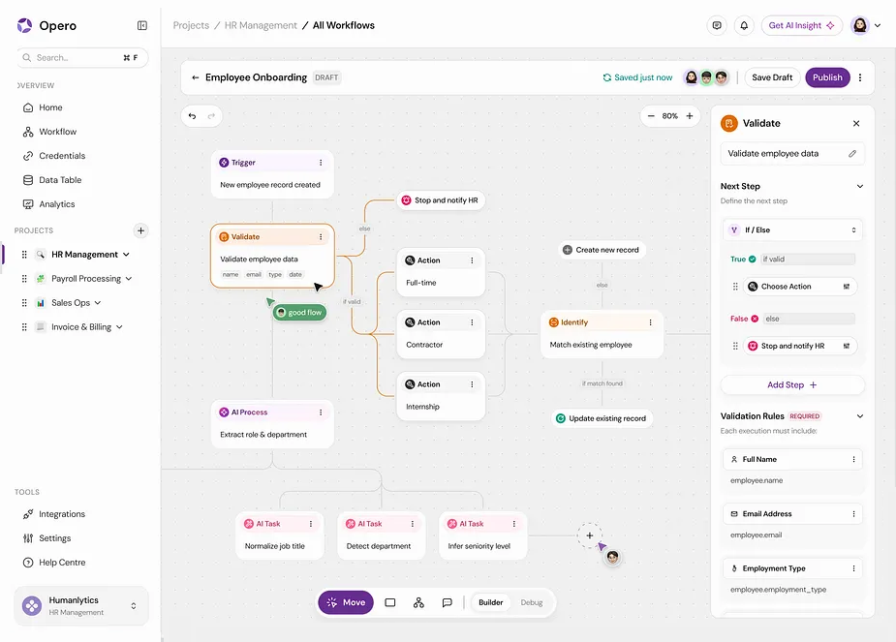Select the comment tool in bottom toolbar

(448, 602)
